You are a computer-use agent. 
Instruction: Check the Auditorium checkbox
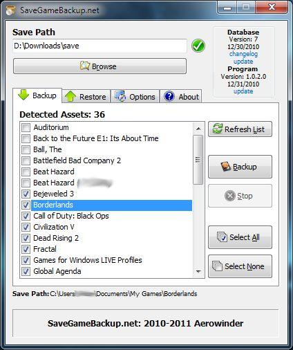tap(26, 127)
